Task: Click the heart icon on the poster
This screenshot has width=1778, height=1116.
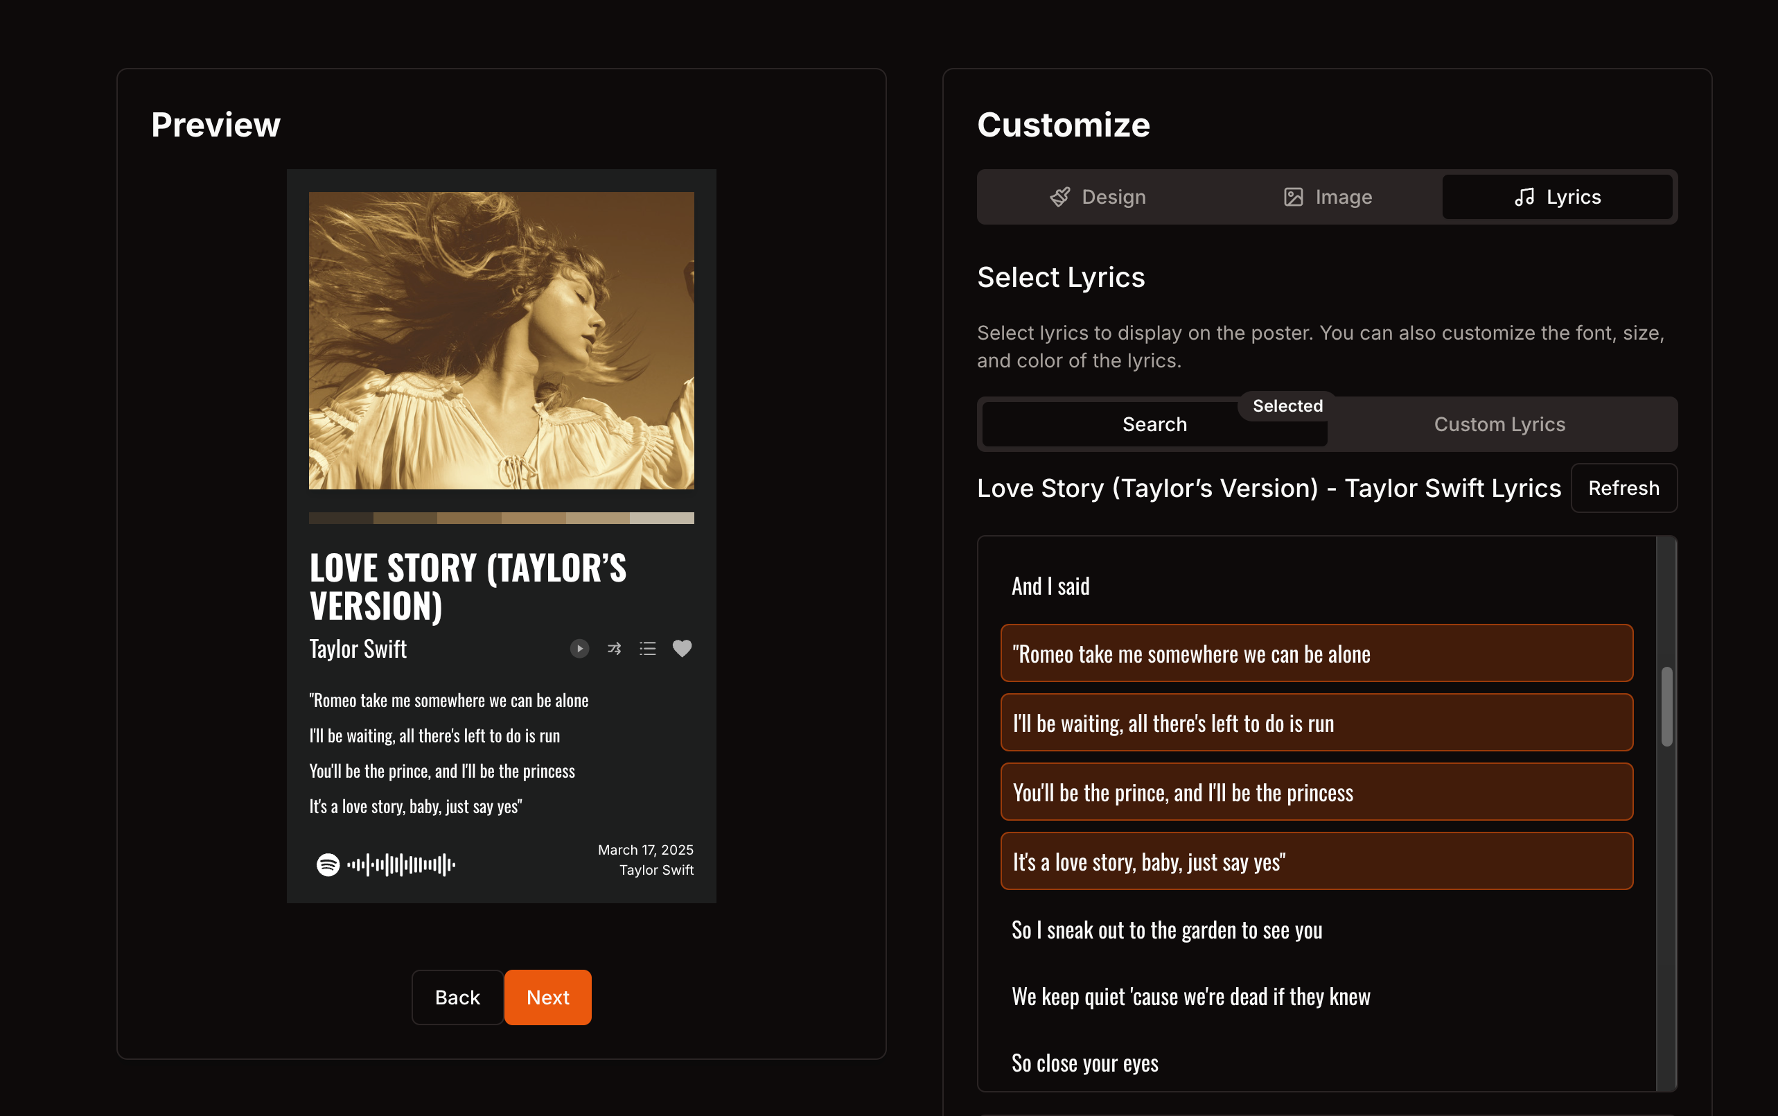Action: coord(683,649)
